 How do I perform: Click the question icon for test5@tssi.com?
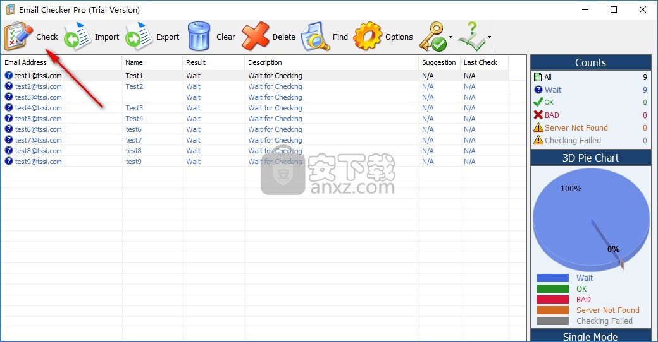tap(9, 119)
